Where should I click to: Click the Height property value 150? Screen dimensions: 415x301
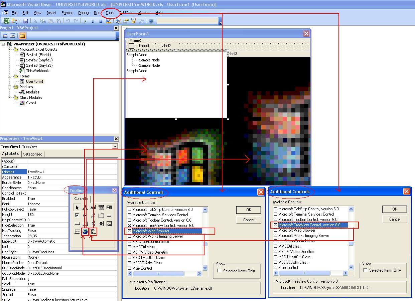coord(72,215)
